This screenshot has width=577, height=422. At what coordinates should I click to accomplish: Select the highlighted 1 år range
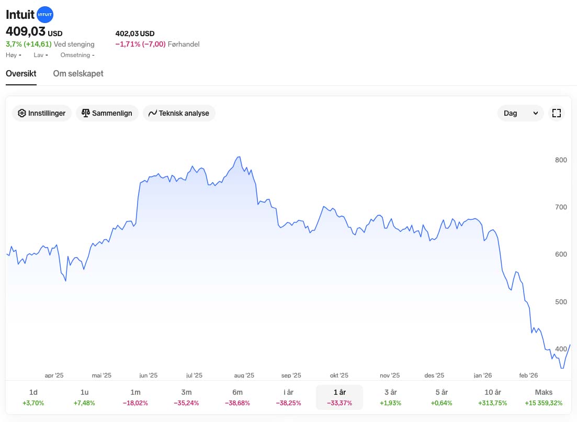tap(339, 397)
